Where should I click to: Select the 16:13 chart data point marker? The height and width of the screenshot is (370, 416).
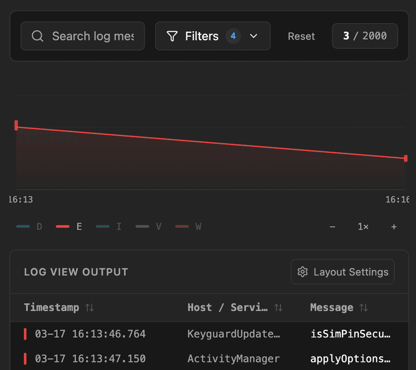pos(16,125)
